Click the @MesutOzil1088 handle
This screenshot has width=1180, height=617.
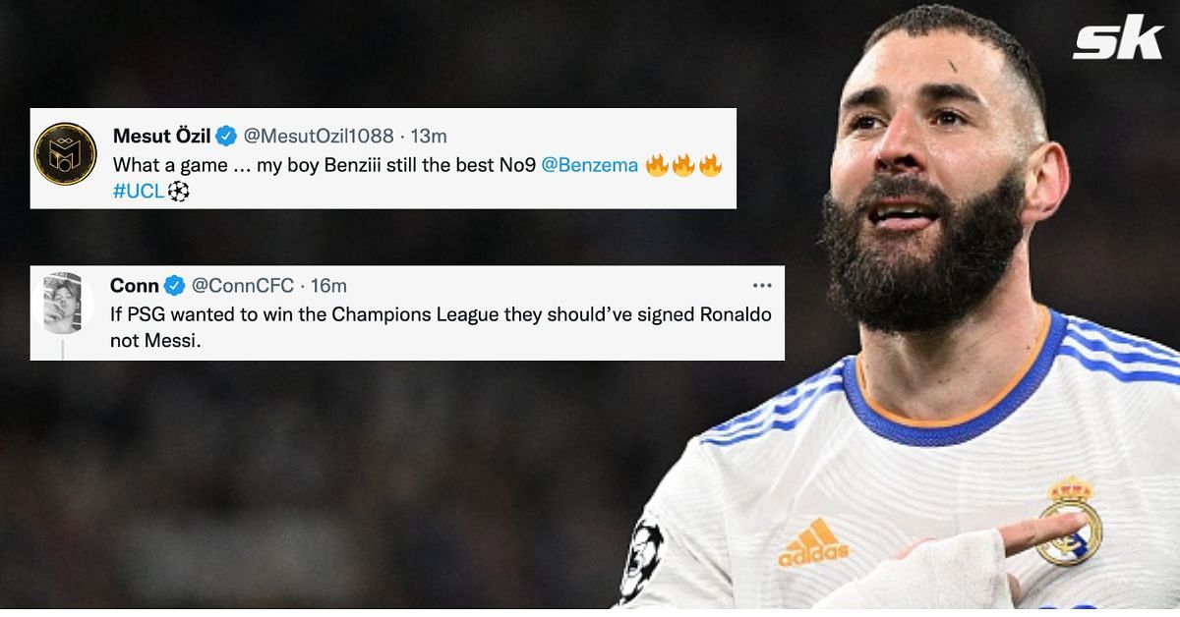[318, 136]
